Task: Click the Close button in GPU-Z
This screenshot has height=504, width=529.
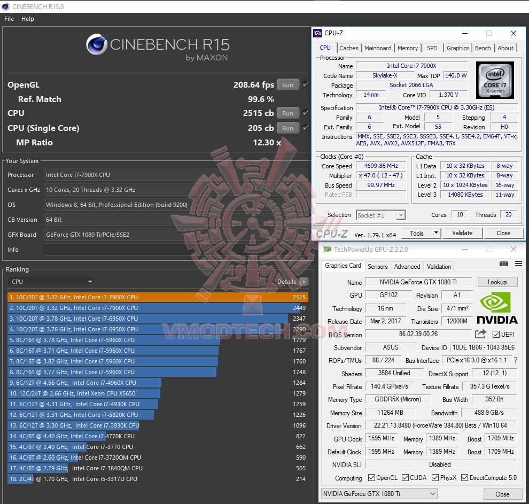Action: point(502,494)
